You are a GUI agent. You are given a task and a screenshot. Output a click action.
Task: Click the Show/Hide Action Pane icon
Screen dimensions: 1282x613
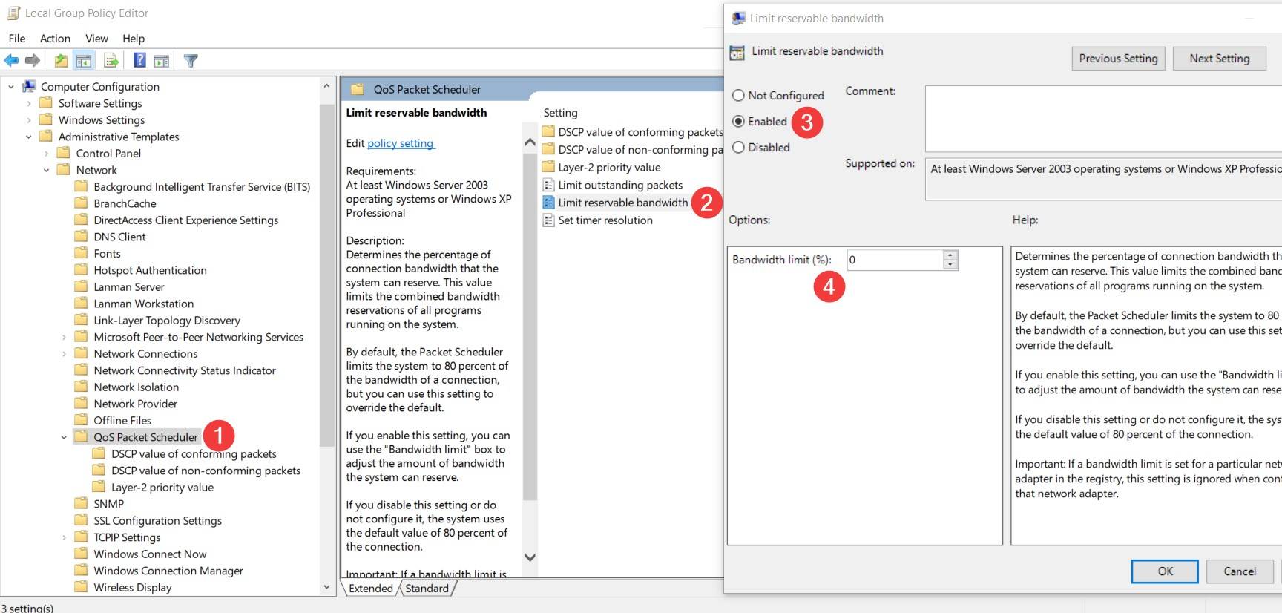click(x=162, y=61)
